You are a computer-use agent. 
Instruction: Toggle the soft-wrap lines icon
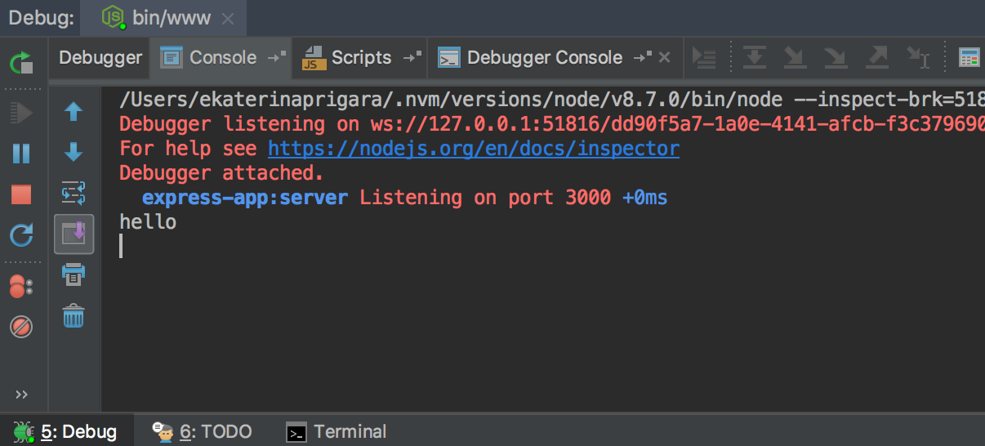(x=74, y=194)
